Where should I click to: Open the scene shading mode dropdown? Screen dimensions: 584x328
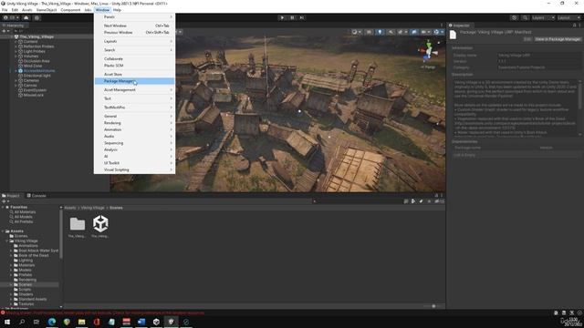[357, 32]
